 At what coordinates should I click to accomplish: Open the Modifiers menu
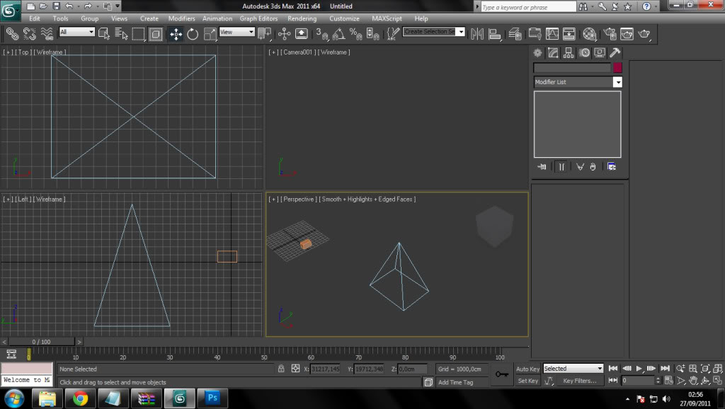coord(182,18)
